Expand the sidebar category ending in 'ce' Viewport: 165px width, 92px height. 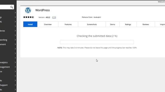pyautogui.click(x=8, y=72)
